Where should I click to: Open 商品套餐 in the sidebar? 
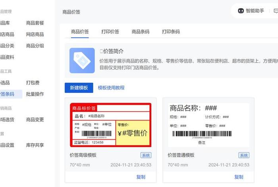35,23
